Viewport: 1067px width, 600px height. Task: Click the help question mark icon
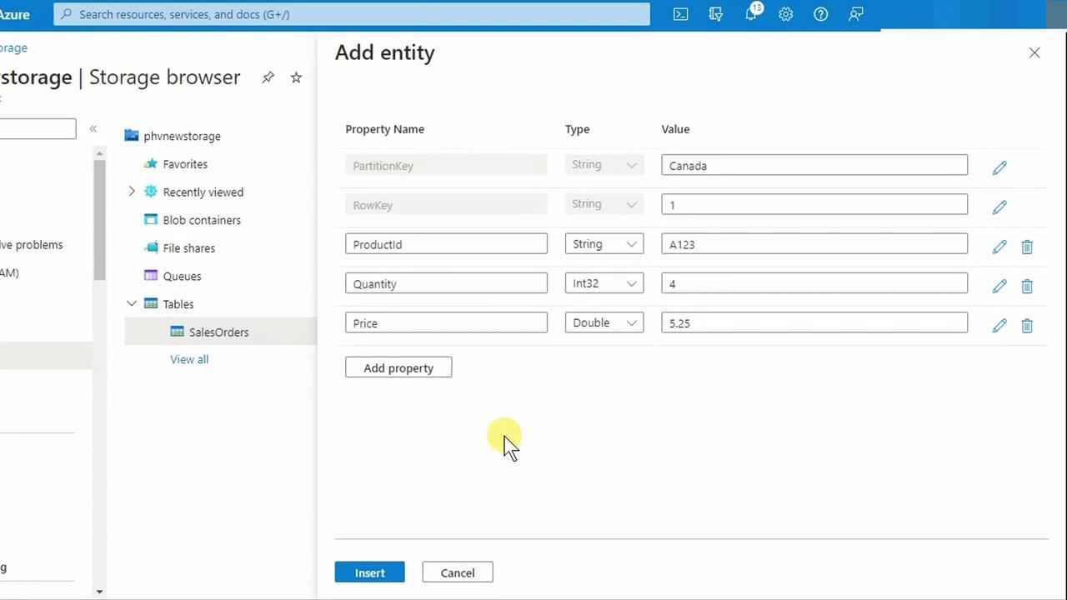point(820,14)
